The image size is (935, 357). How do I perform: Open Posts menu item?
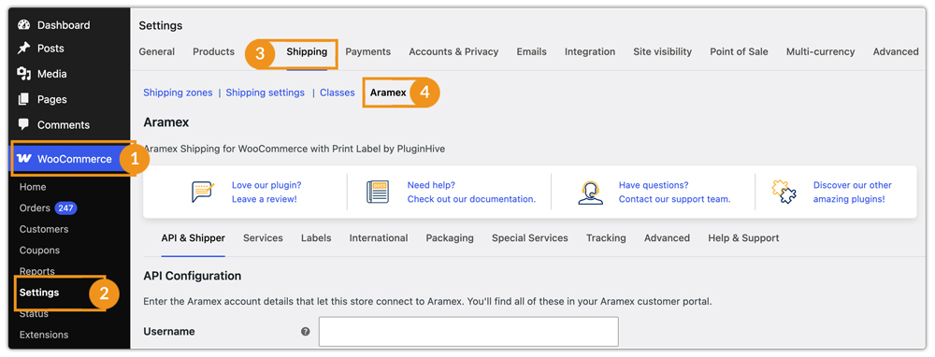pos(50,49)
